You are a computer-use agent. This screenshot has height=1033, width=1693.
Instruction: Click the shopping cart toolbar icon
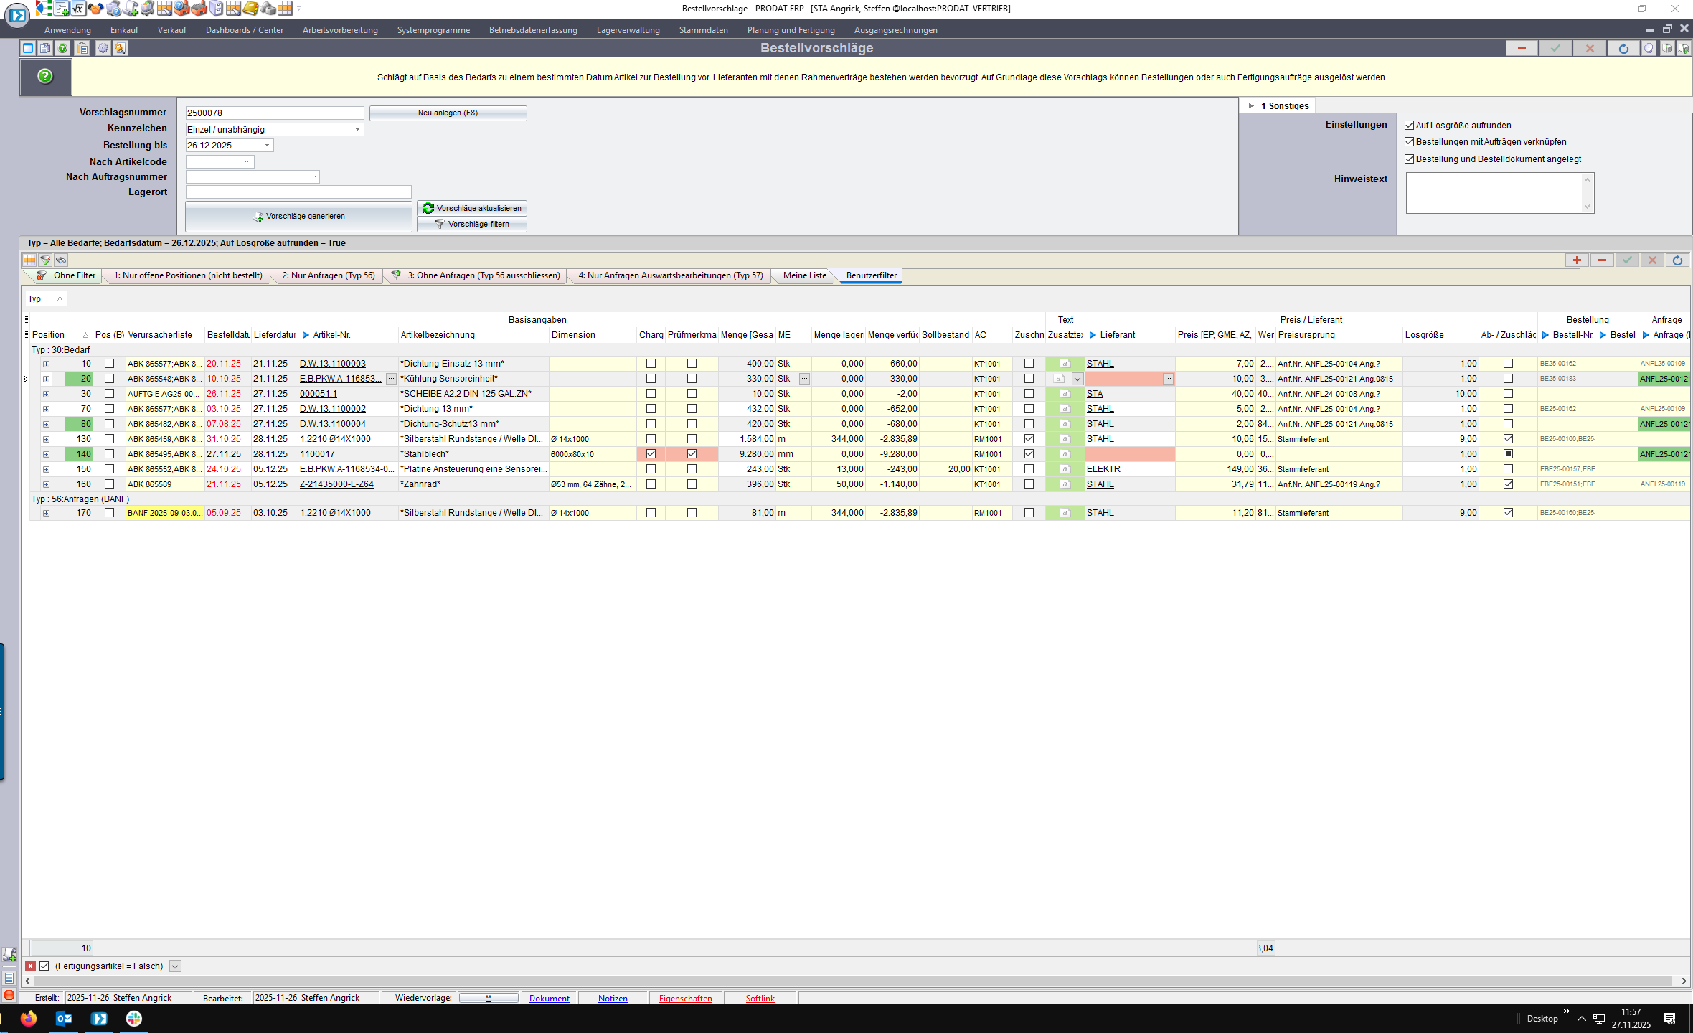tap(148, 9)
